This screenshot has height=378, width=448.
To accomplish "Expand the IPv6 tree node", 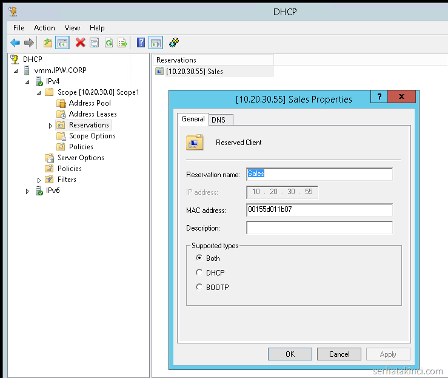I will [27, 191].
